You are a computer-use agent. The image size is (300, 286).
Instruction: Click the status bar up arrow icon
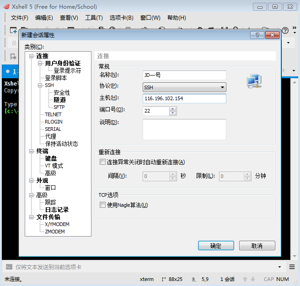[245, 279]
